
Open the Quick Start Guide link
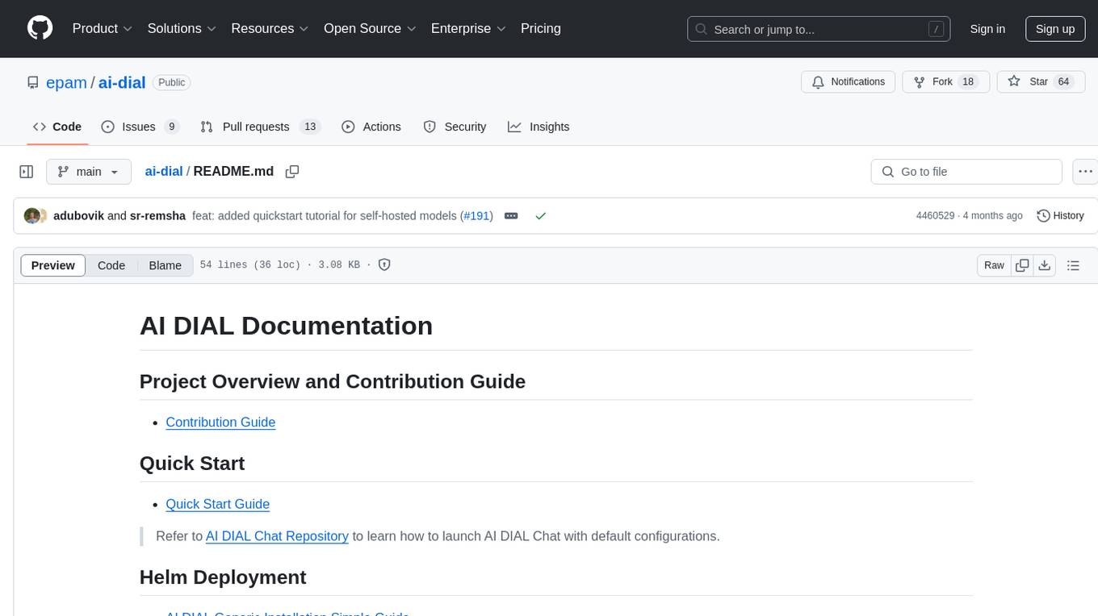point(217,504)
